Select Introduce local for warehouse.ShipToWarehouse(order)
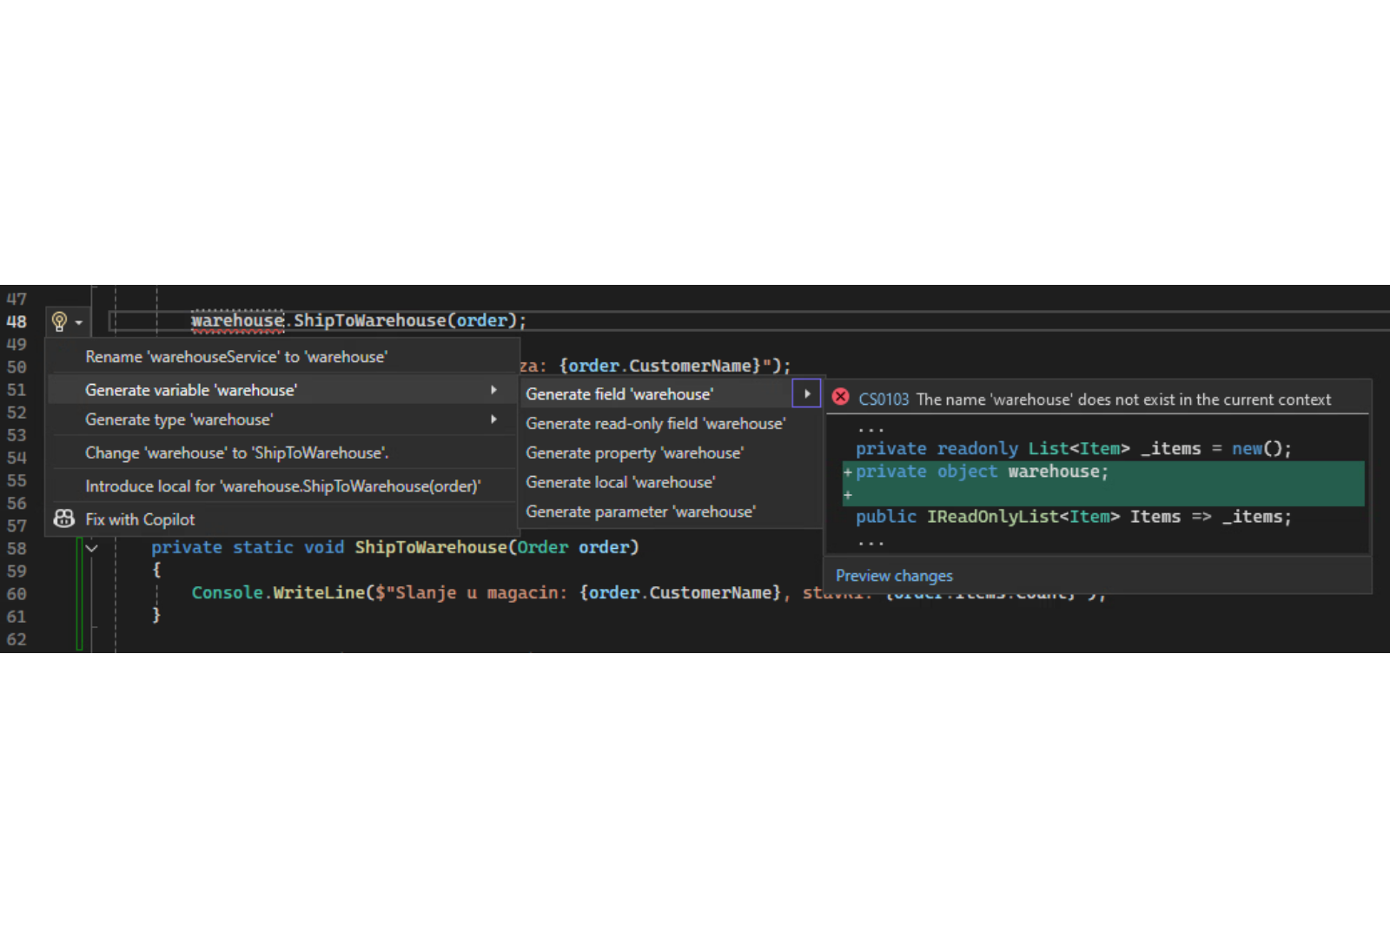 pos(282,486)
